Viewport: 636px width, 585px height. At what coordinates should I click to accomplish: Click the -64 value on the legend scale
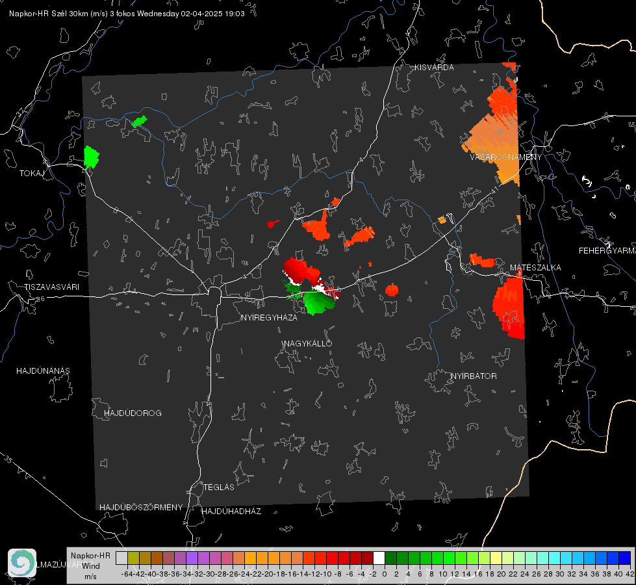[127, 574]
